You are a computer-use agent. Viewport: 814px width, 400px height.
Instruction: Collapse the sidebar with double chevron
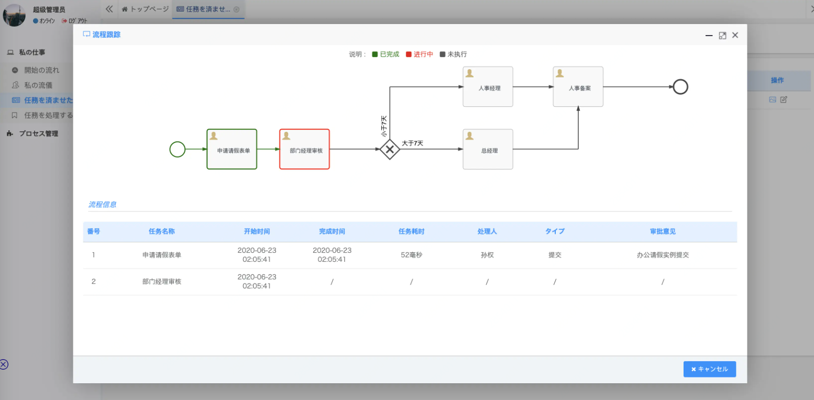(x=109, y=9)
